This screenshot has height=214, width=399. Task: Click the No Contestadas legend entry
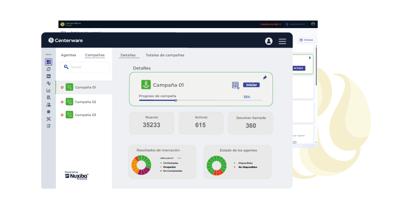click(171, 171)
